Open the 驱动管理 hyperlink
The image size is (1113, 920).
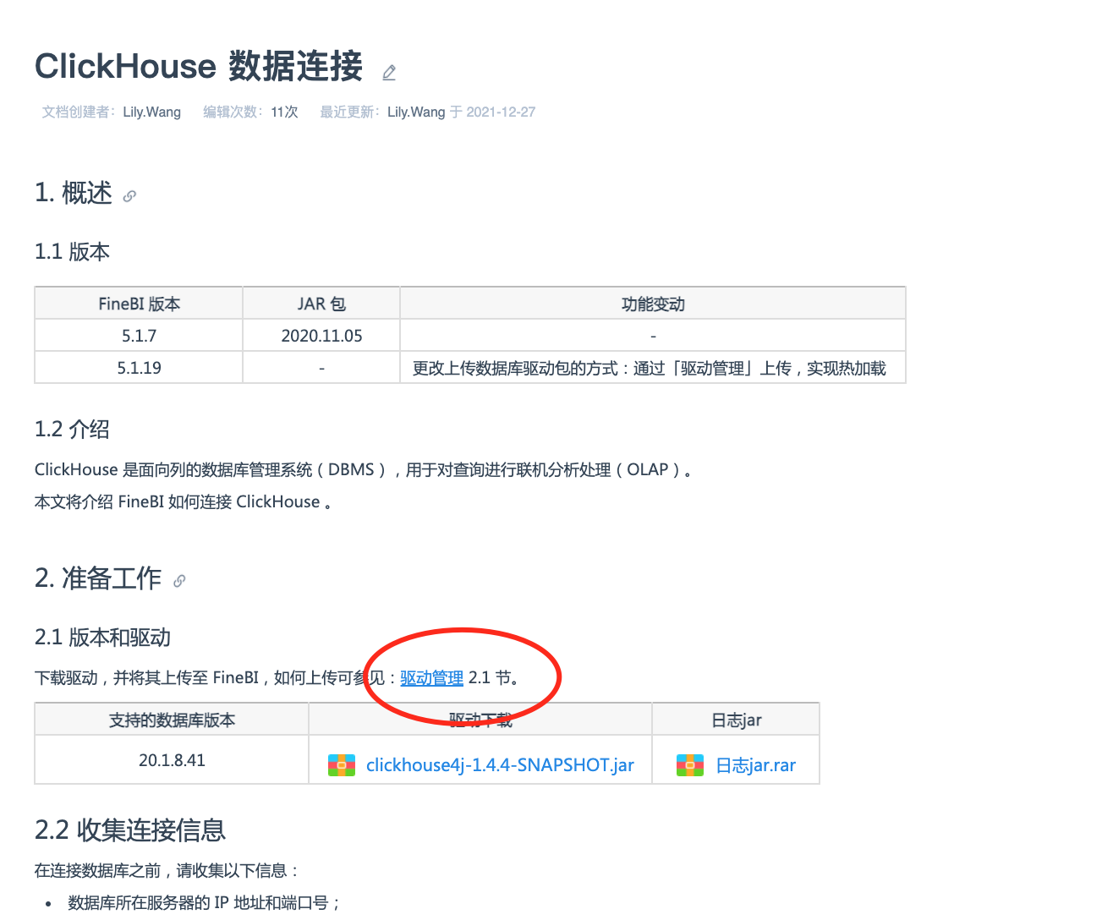point(431,678)
